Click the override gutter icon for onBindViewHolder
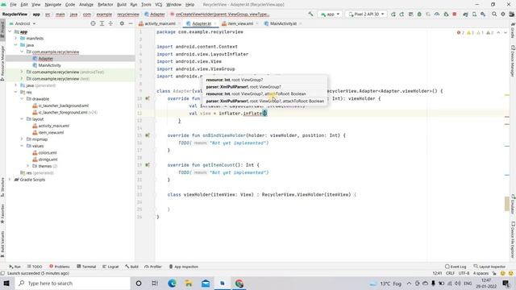The width and height of the screenshot is (516, 290). click(x=148, y=135)
